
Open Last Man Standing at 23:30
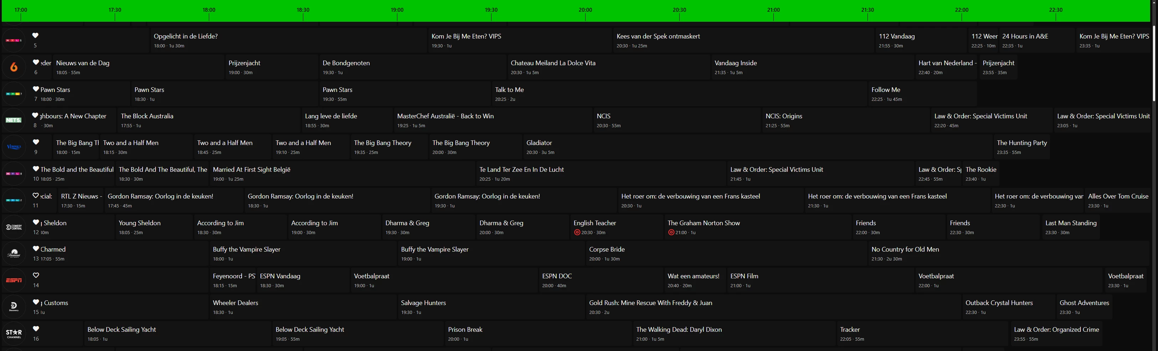[1071, 227]
